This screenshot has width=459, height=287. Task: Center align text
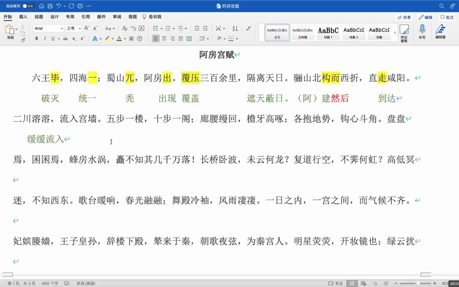point(164,39)
